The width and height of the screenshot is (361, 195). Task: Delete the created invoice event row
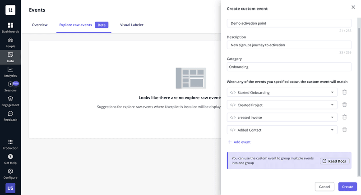click(344, 117)
